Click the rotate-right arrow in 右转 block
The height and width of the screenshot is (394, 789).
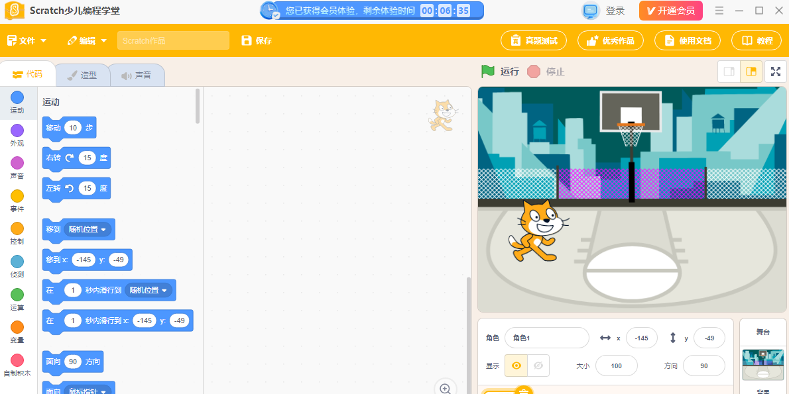point(69,158)
